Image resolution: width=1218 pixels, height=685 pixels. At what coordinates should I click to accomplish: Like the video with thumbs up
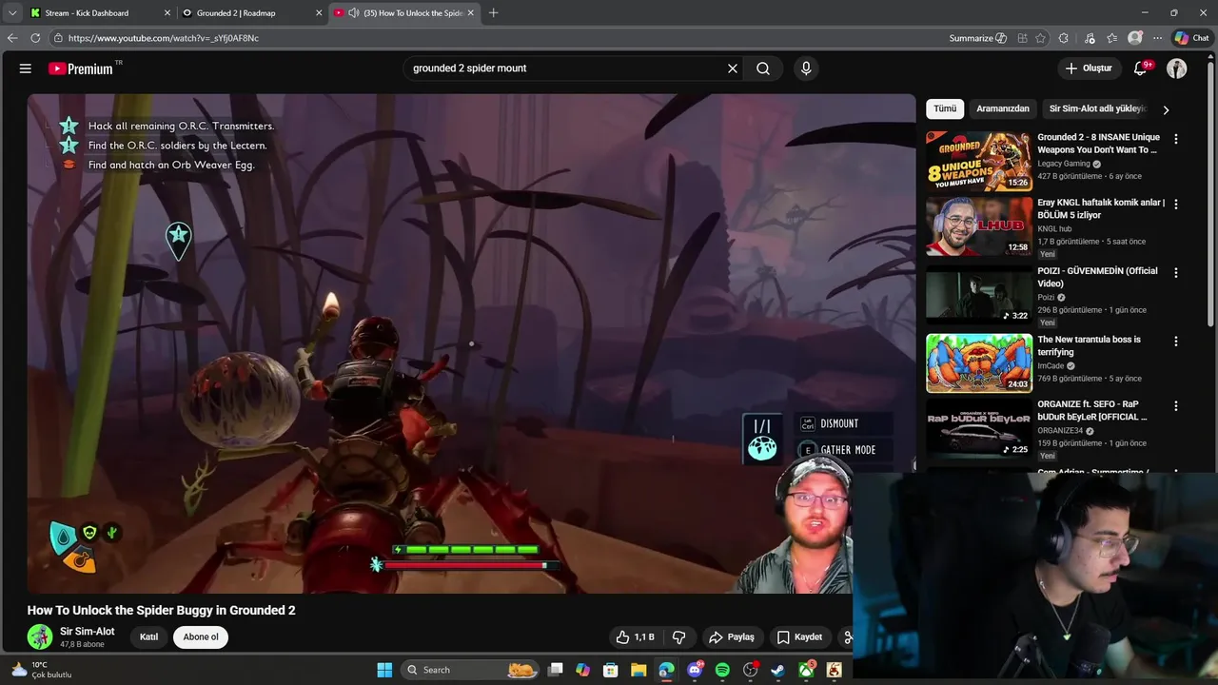pos(635,637)
